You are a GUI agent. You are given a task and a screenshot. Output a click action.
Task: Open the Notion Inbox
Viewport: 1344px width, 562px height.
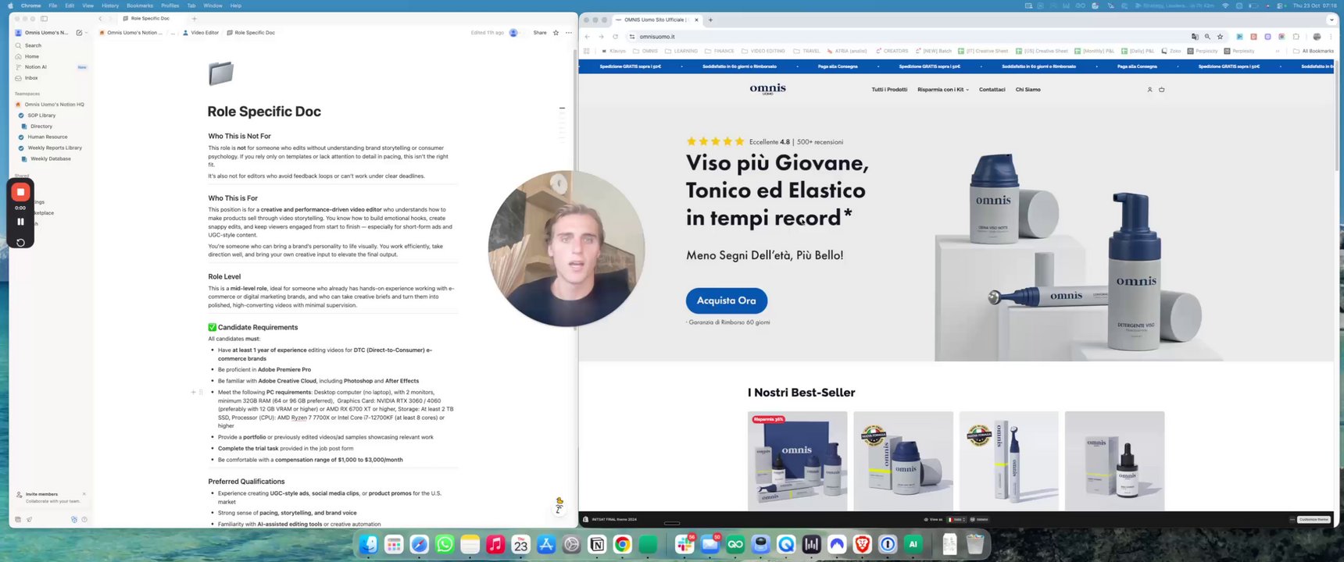51,78
